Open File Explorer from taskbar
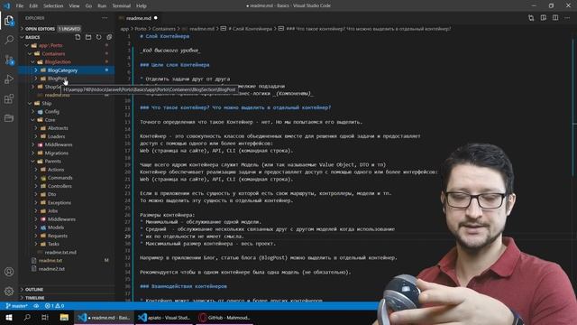Image resolution: width=577 pixels, height=325 pixels. (x=64, y=317)
